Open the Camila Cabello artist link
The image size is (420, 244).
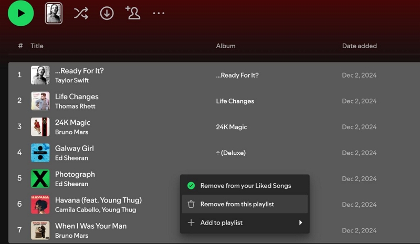pos(77,210)
